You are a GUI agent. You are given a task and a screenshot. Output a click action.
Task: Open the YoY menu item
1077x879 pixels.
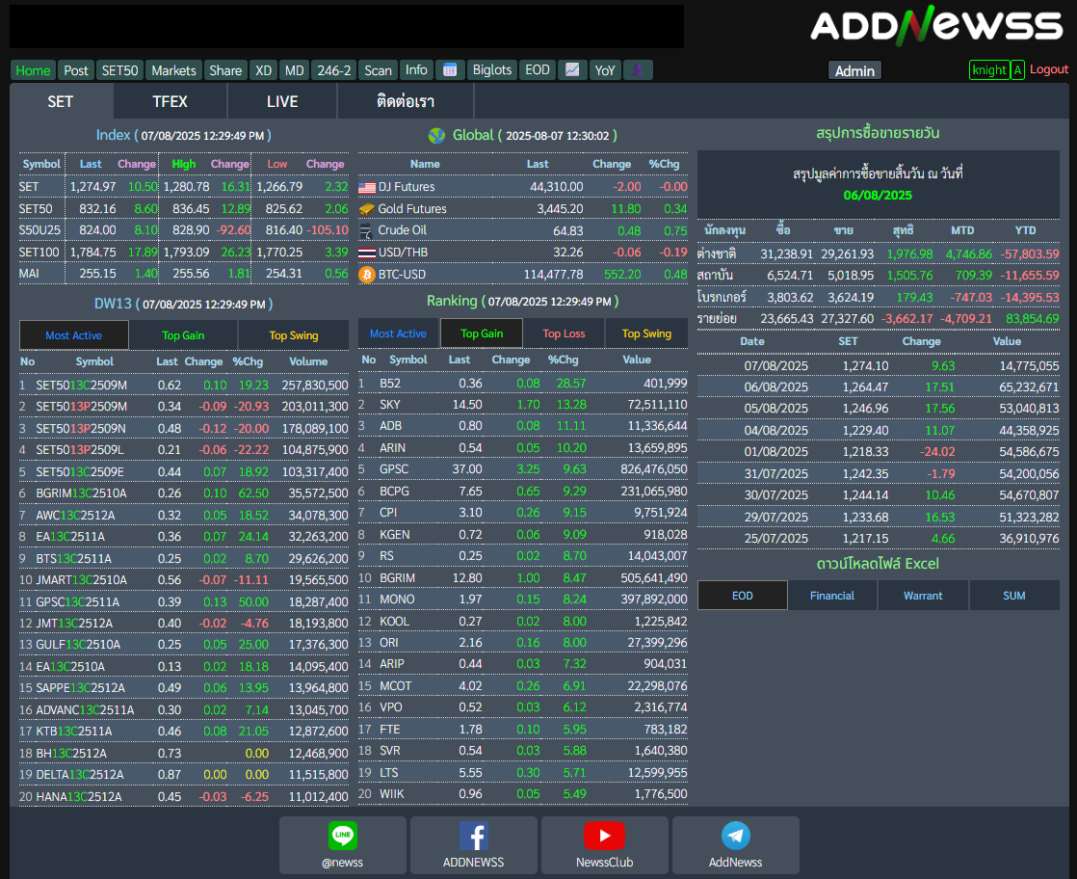[x=604, y=70]
